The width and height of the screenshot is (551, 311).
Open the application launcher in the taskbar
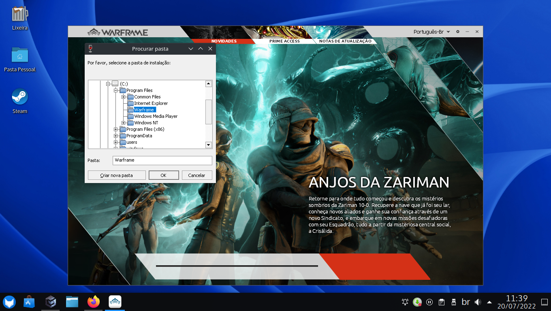point(9,302)
